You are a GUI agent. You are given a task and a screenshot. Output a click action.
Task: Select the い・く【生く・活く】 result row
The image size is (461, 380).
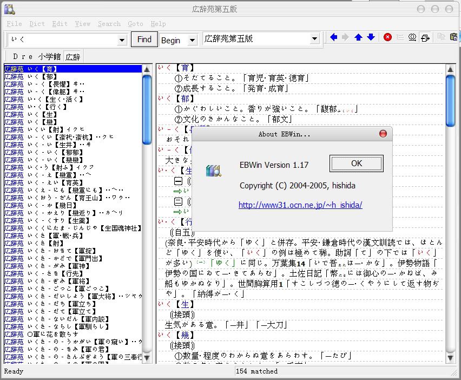[x=73, y=100]
